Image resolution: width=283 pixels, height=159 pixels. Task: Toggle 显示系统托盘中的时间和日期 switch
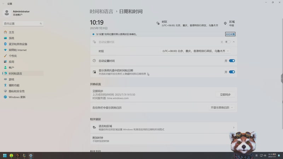tap(232, 72)
